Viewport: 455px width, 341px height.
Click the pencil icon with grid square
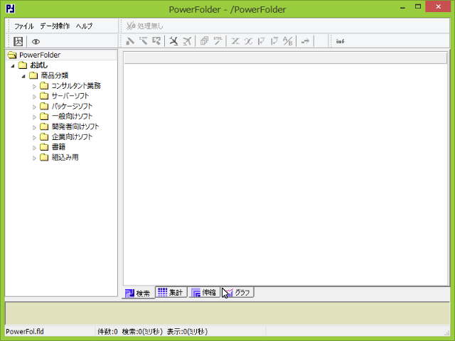pos(156,41)
